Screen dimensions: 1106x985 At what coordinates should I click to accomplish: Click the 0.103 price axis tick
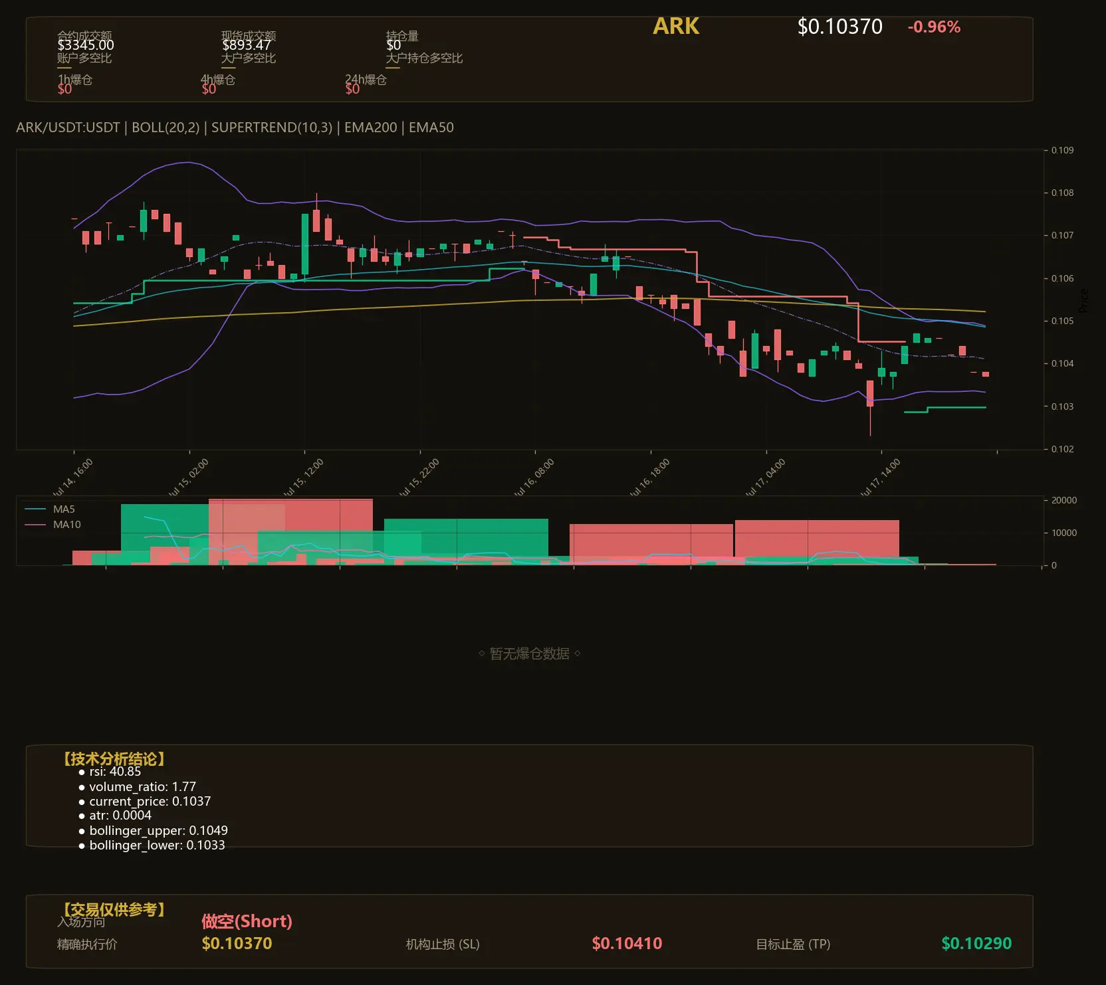[x=1062, y=406]
